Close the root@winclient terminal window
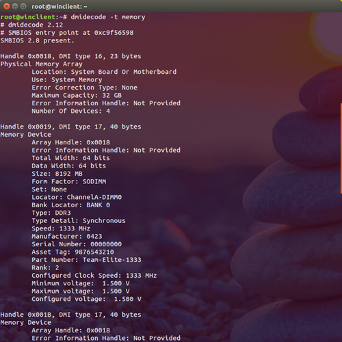This screenshot has width=342, height=342. [7, 6]
